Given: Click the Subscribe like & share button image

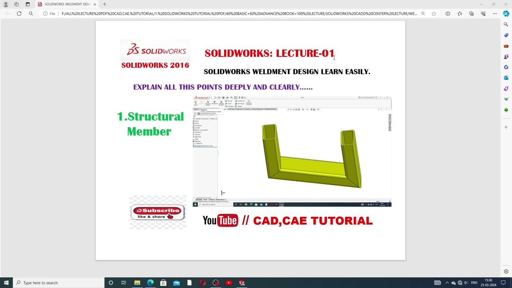Looking at the screenshot, I should point(158,213).
